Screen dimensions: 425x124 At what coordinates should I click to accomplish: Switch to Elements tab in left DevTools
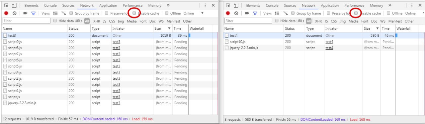pos(31,5)
